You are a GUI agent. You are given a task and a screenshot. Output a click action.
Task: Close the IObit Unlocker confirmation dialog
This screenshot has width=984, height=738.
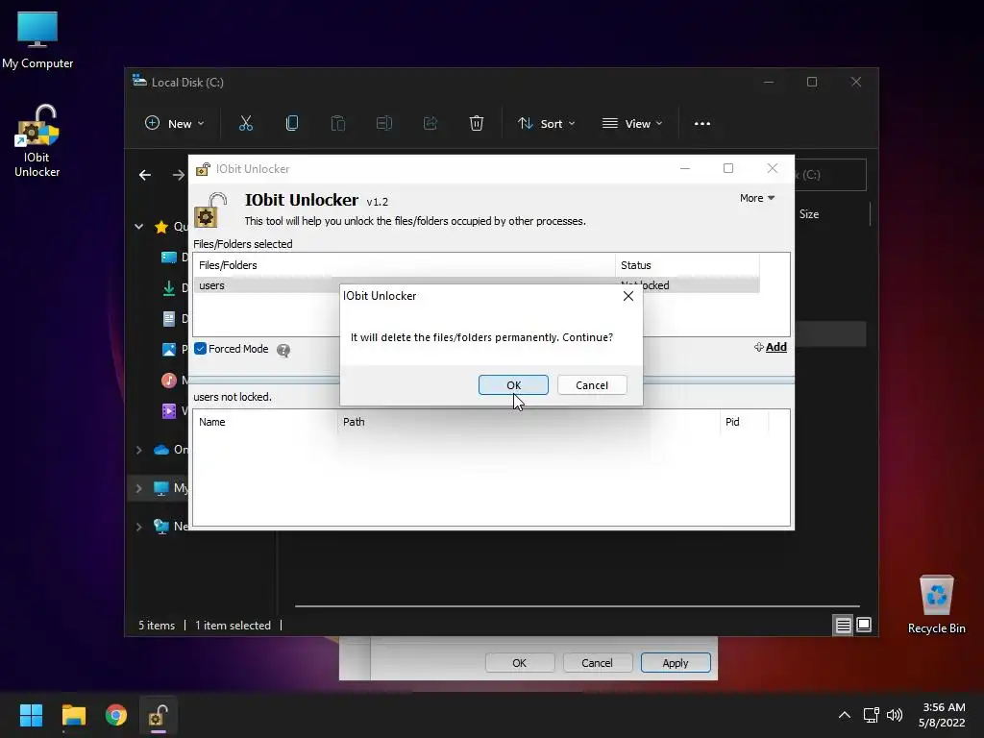(x=628, y=296)
